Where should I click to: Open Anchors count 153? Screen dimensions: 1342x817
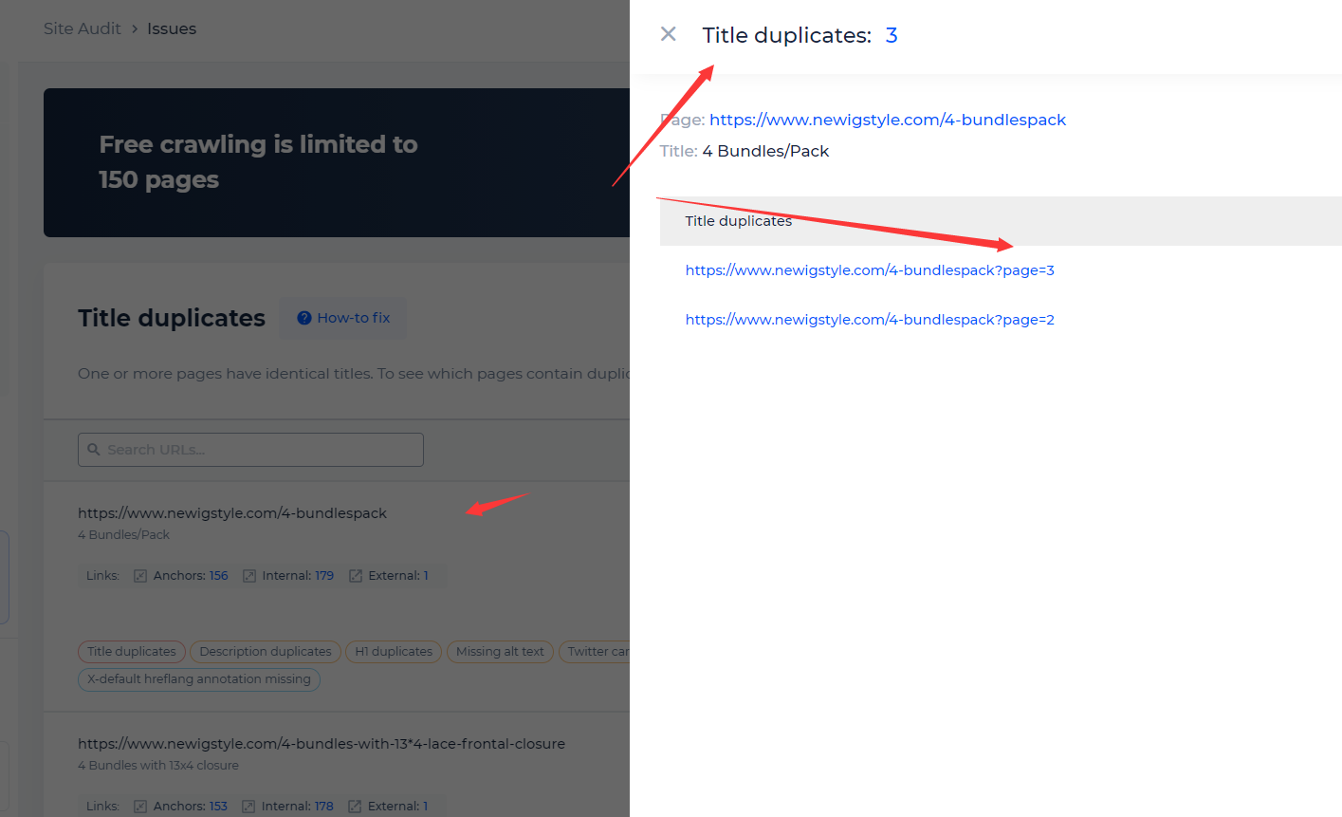[218, 807]
